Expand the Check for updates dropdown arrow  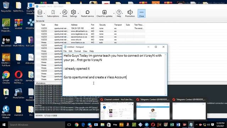(x=114, y=14)
